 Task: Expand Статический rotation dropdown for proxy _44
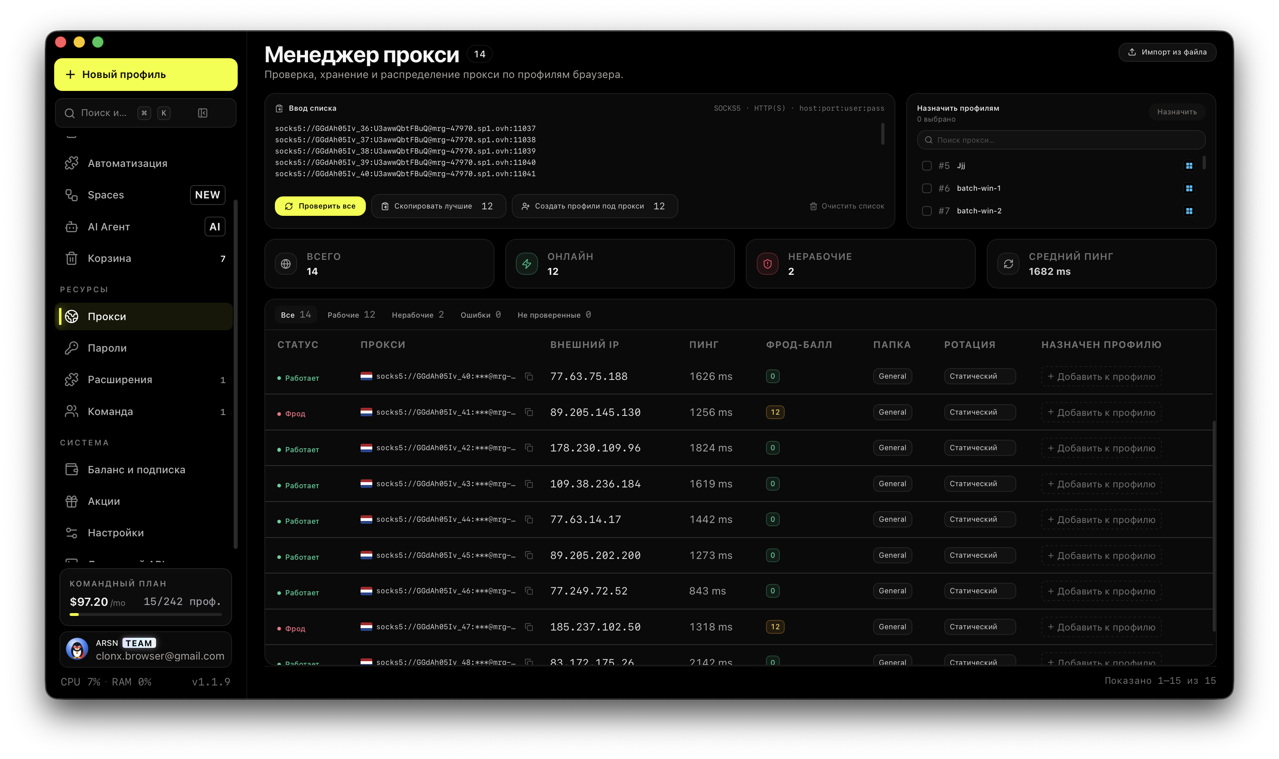tap(979, 519)
